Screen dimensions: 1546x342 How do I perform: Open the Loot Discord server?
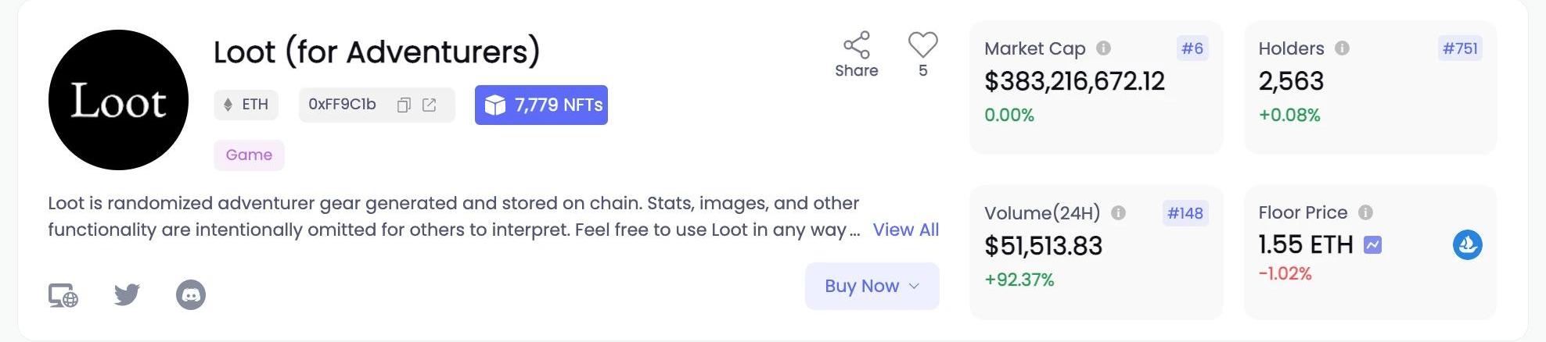pos(191,295)
